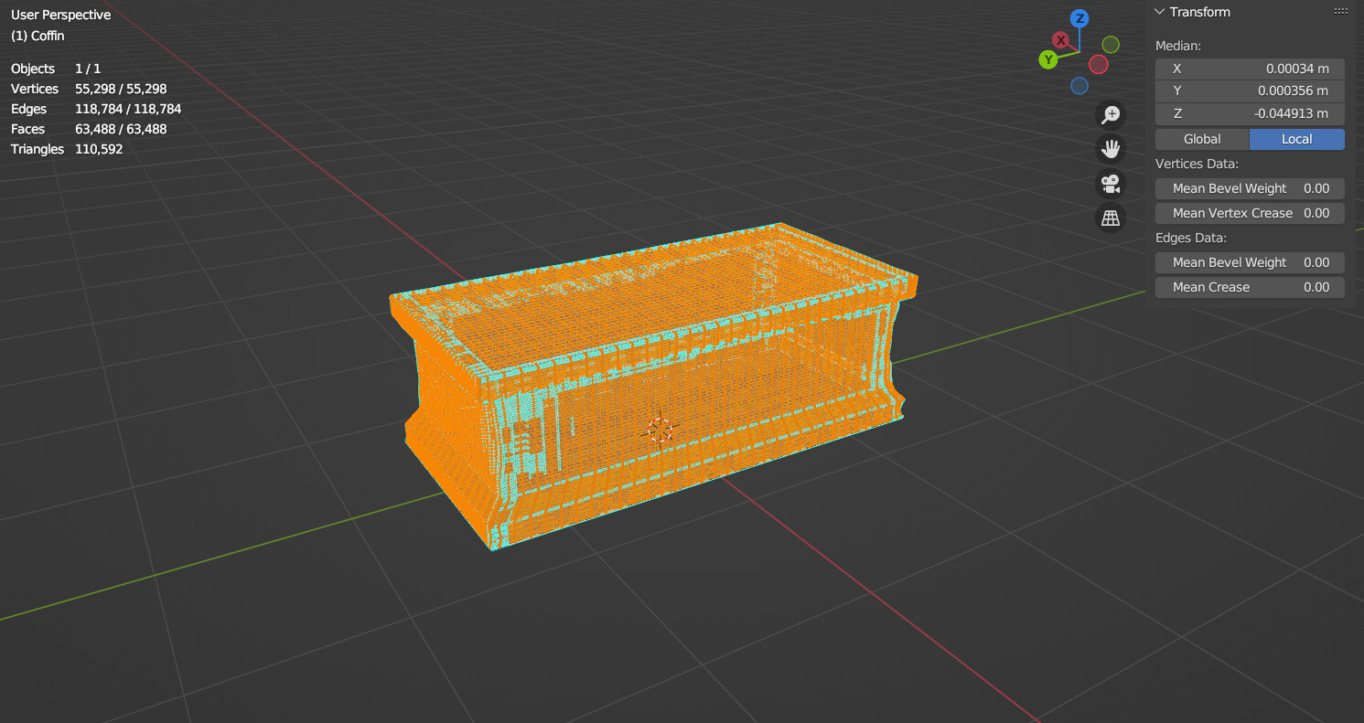Click the pink-red negative X gizmo circle
The width and height of the screenshot is (1364, 723).
(x=1099, y=64)
